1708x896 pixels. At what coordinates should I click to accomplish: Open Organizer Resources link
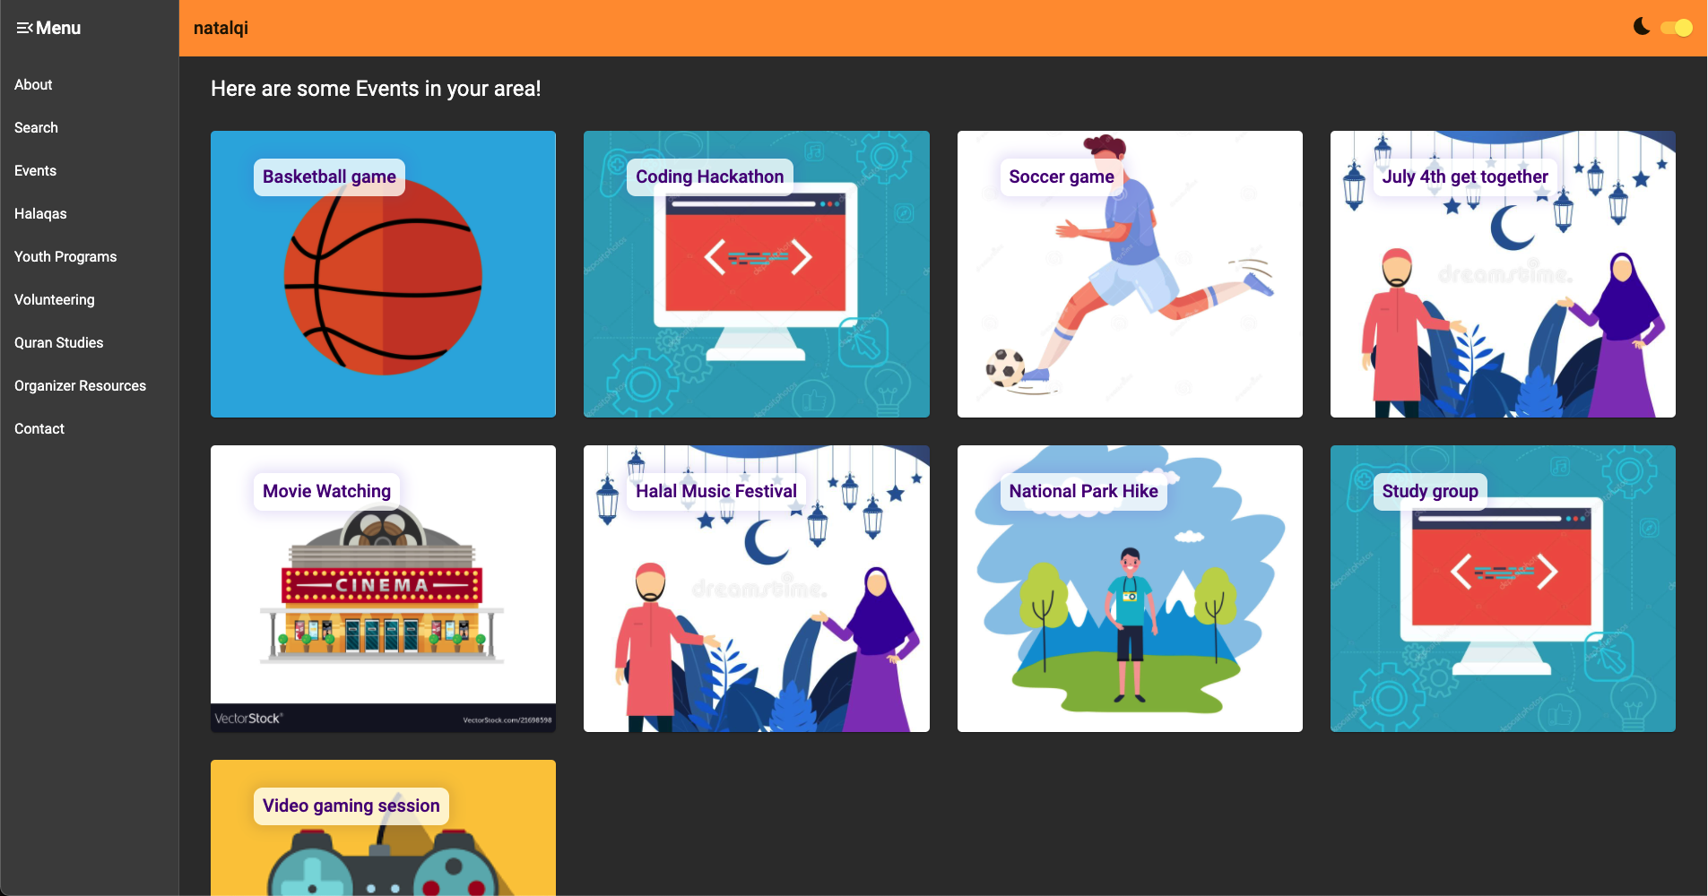(80, 385)
